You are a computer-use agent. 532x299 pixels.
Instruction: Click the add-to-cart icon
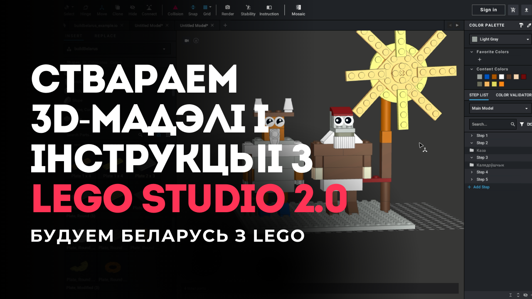pyautogui.click(x=513, y=10)
